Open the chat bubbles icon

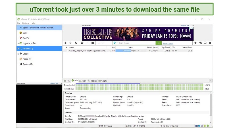tap(201, 43)
